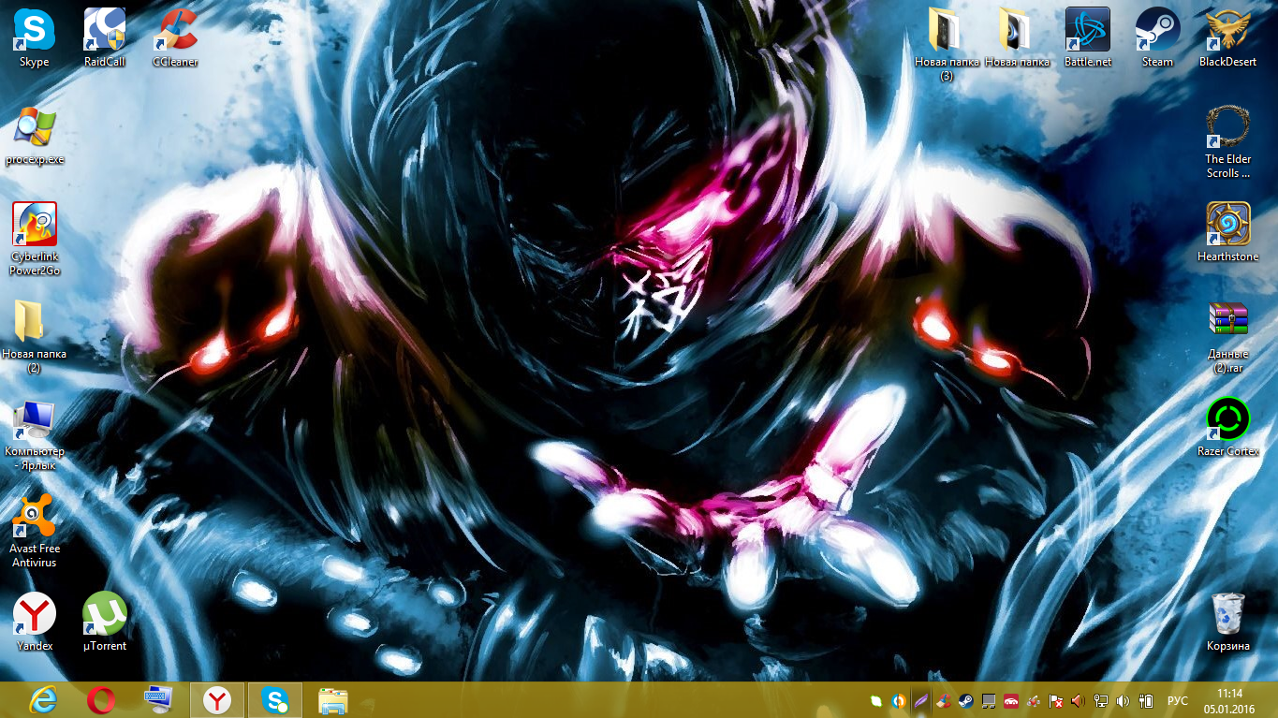The width and height of the screenshot is (1278, 718).
Task: Click the purple feather tray icon
Action: click(921, 700)
